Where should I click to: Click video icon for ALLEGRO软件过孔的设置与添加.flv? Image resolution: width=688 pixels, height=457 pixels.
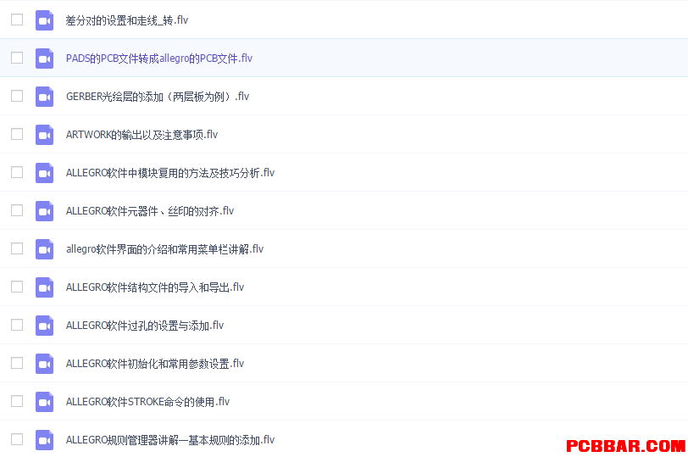(44, 326)
